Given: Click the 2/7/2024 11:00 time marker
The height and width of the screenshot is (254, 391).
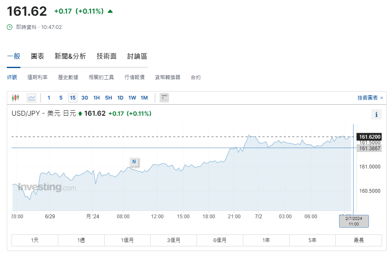Looking at the screenshot, I should (x=354, y=221).
